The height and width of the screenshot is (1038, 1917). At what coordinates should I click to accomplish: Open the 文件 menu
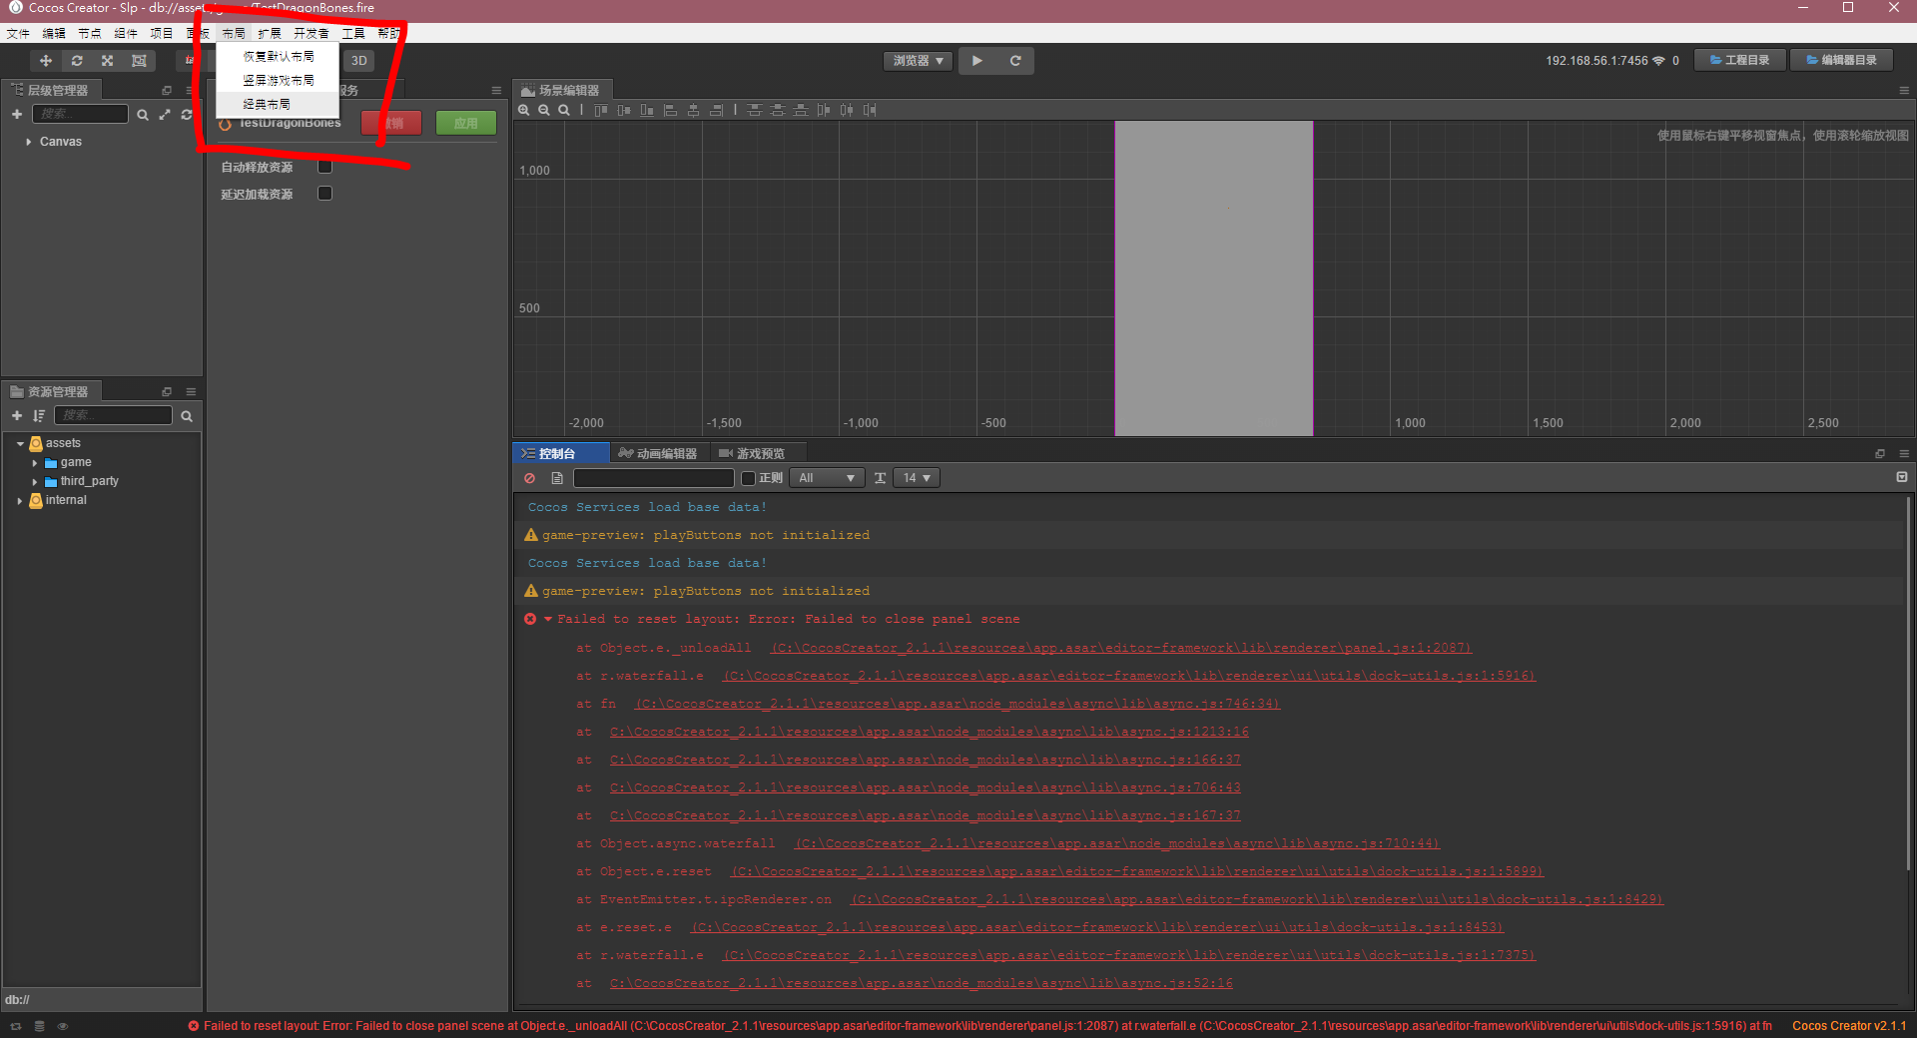coord(18,33)
